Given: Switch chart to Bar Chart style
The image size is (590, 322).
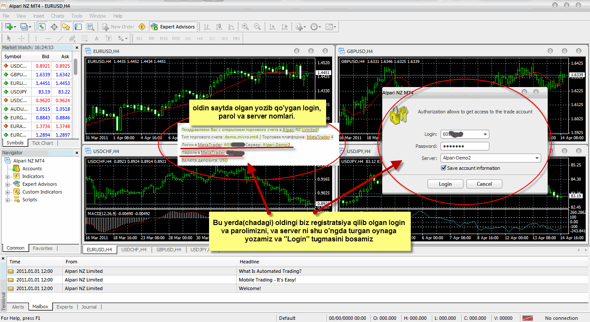Looking at the screenshot, I should 207,27.
